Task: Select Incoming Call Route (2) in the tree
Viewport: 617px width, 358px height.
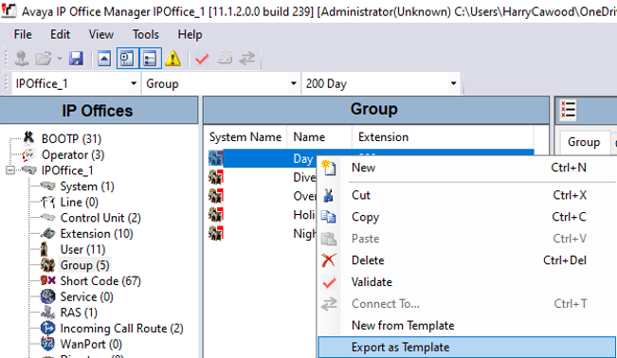Action: pyautogui.click(x=121, y=328)
